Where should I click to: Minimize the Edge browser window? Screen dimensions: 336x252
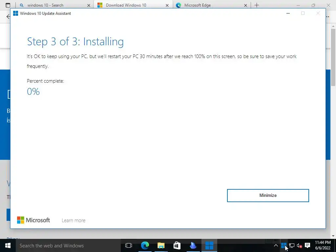[298, 5]
